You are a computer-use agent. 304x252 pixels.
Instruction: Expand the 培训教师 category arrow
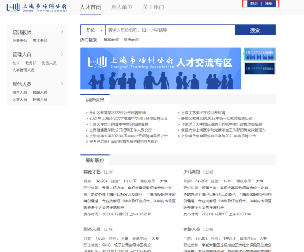[x=62, y=32]
